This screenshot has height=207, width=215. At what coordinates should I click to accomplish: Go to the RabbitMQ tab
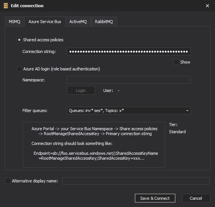click(x=104, y=22)
